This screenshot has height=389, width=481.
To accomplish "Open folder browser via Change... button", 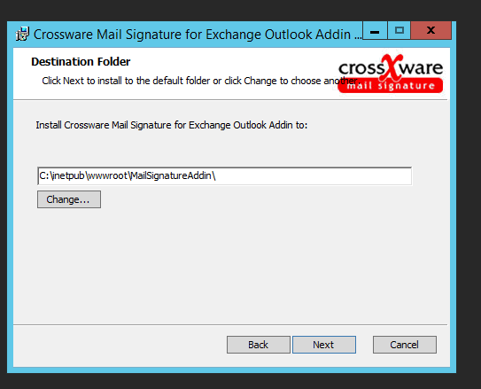I will click(x=69, y=199).
